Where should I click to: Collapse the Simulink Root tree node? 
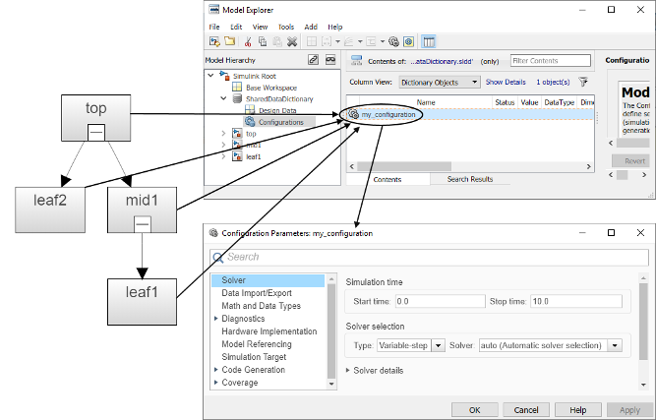[x=211, y=76]
